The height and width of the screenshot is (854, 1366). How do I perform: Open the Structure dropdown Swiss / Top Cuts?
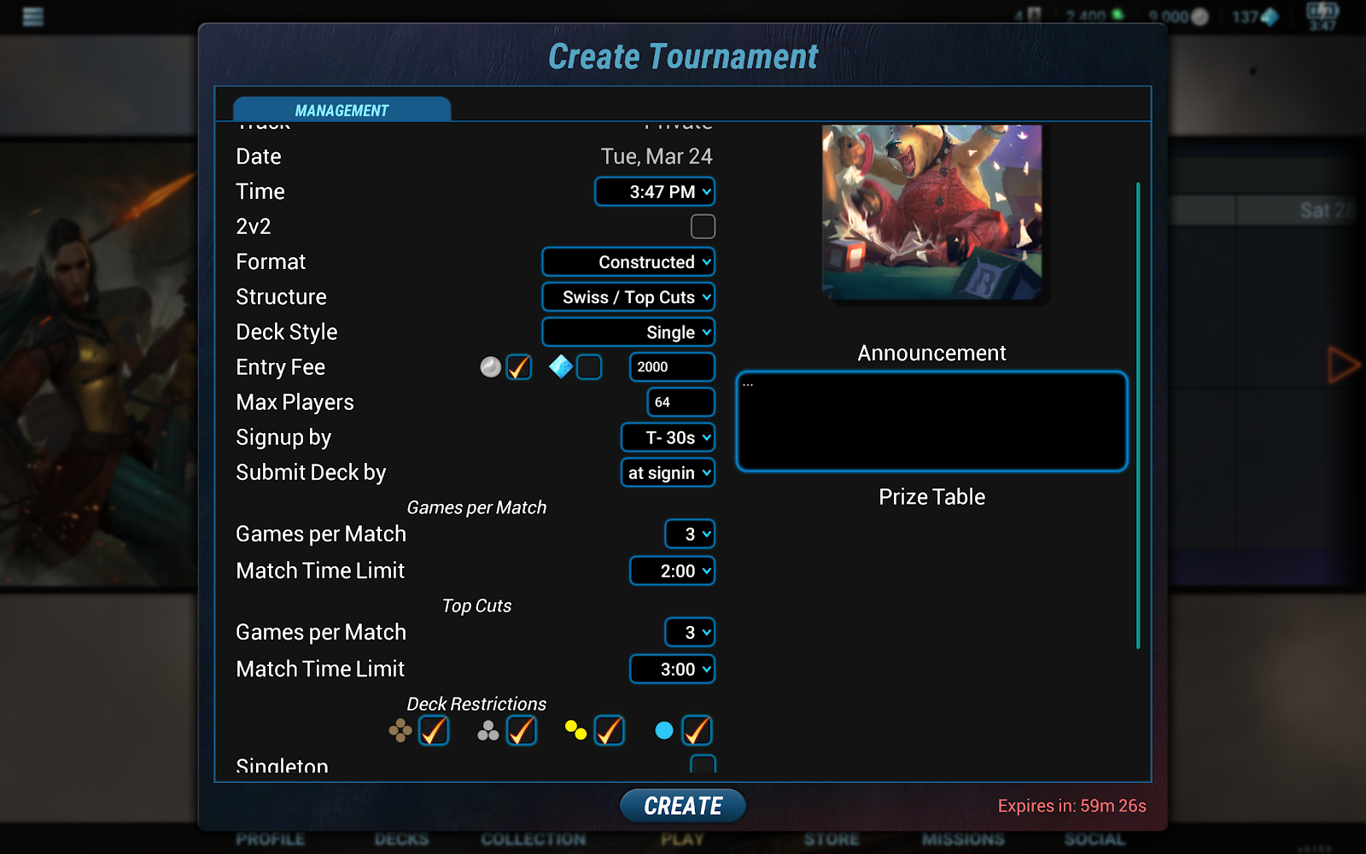(628, 297)
